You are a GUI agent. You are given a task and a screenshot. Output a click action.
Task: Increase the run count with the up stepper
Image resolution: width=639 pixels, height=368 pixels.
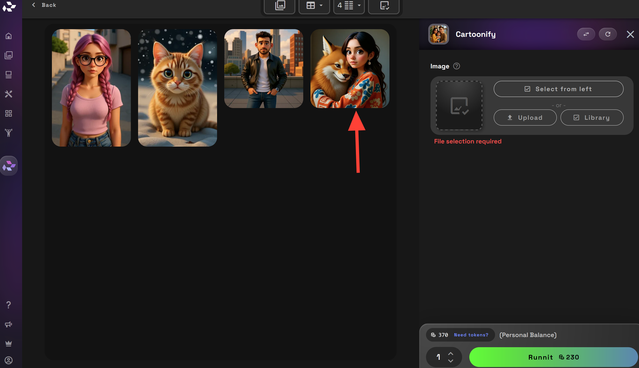point(451,353)
